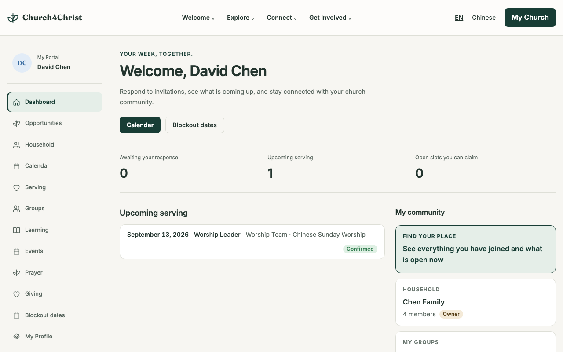Click the Events calendar icon
Image resolution: width=563 pixels, height=352 pixels.
pos(16,251)
